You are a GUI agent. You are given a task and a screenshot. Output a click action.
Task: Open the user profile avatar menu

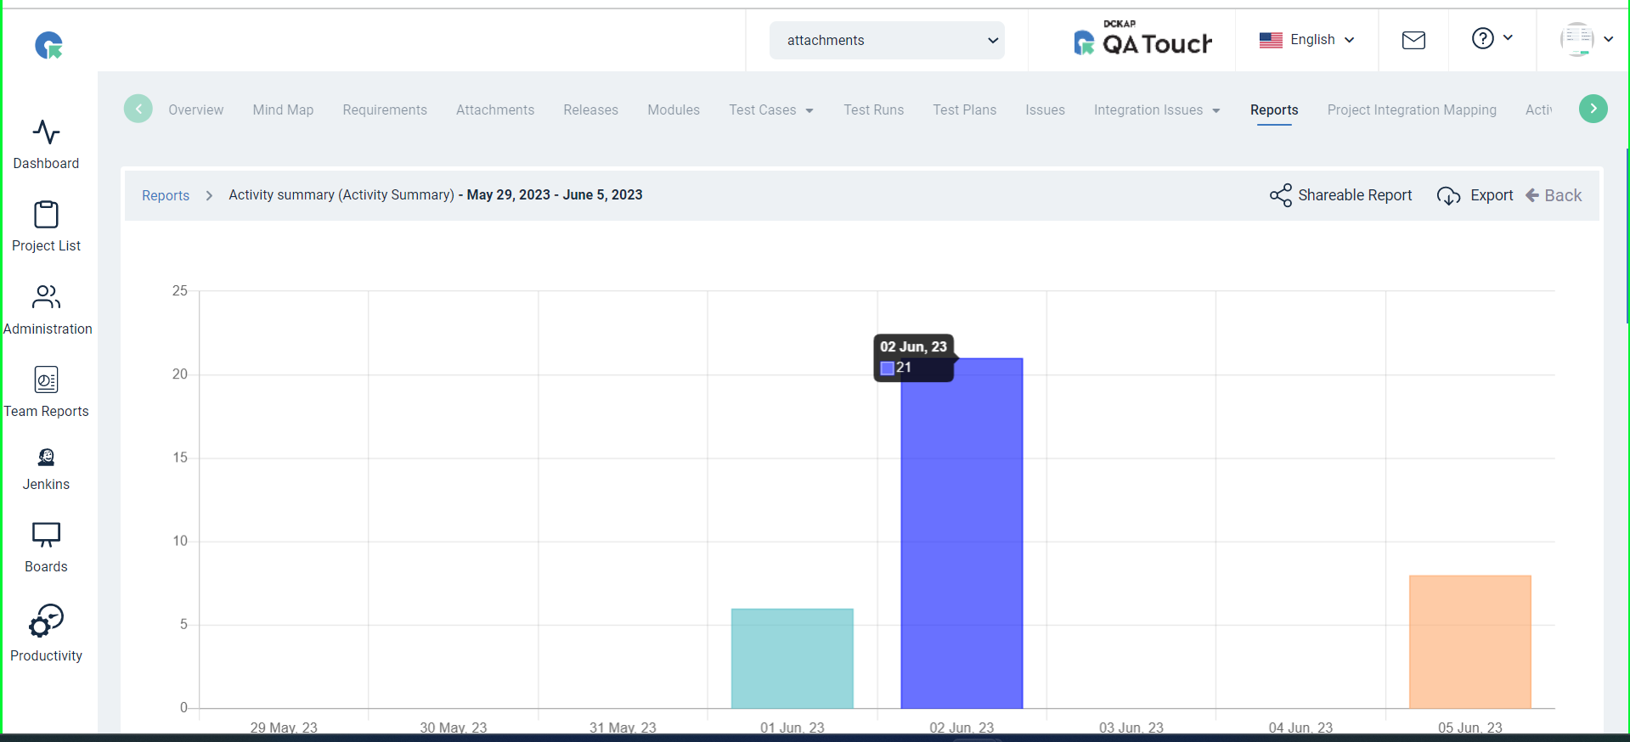(1587, 39)
